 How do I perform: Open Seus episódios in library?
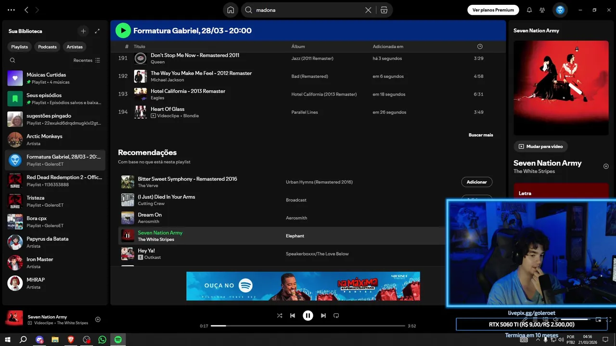tap(55, 99)
